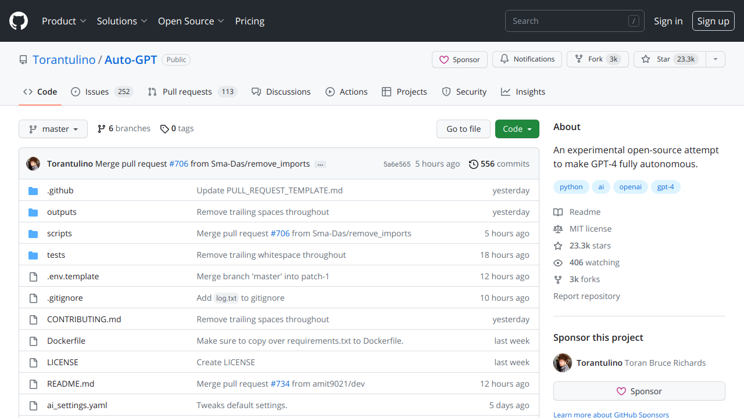
Task: Click the Sign in link
Action: [x=668, y=21]
